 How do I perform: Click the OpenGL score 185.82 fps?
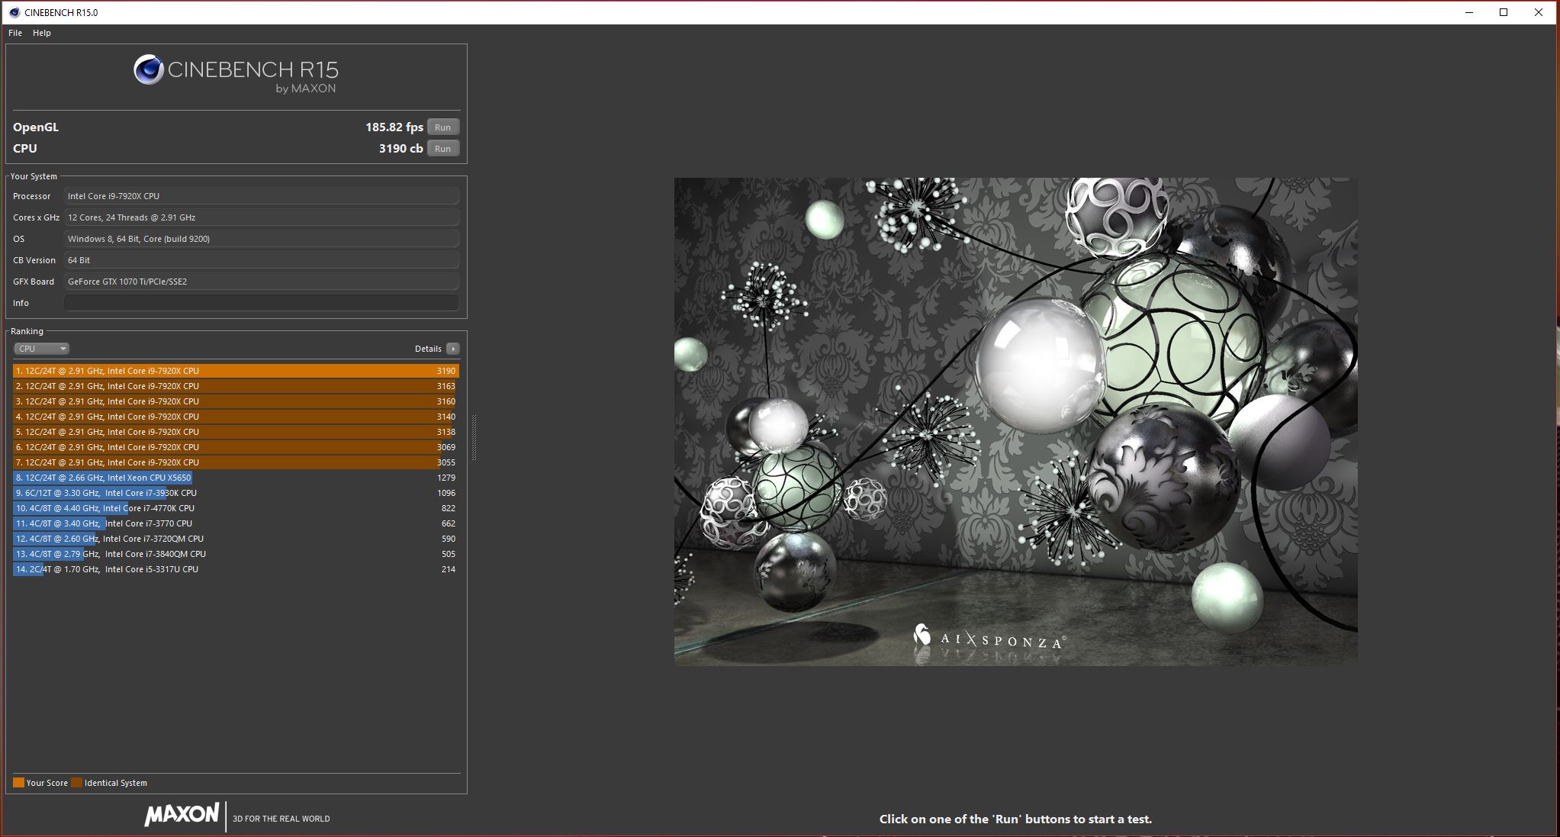tap(394, 127)
